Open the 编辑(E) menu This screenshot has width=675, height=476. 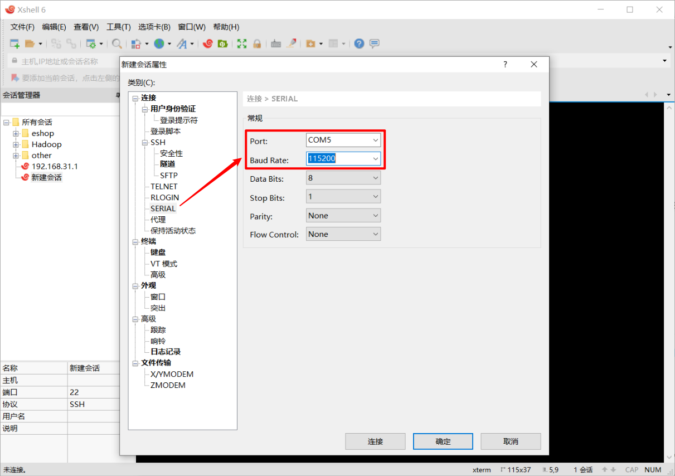pyautogui.click(x=54, y=27)
